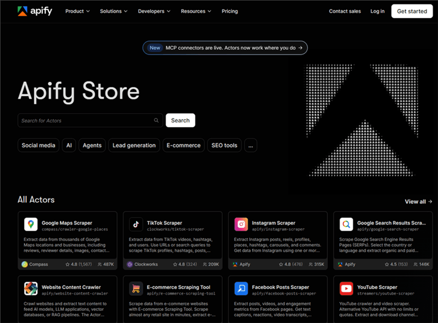Click the Compass author avatar icon
This screenshot has width=438, height=323.
(x=25, y=264)
